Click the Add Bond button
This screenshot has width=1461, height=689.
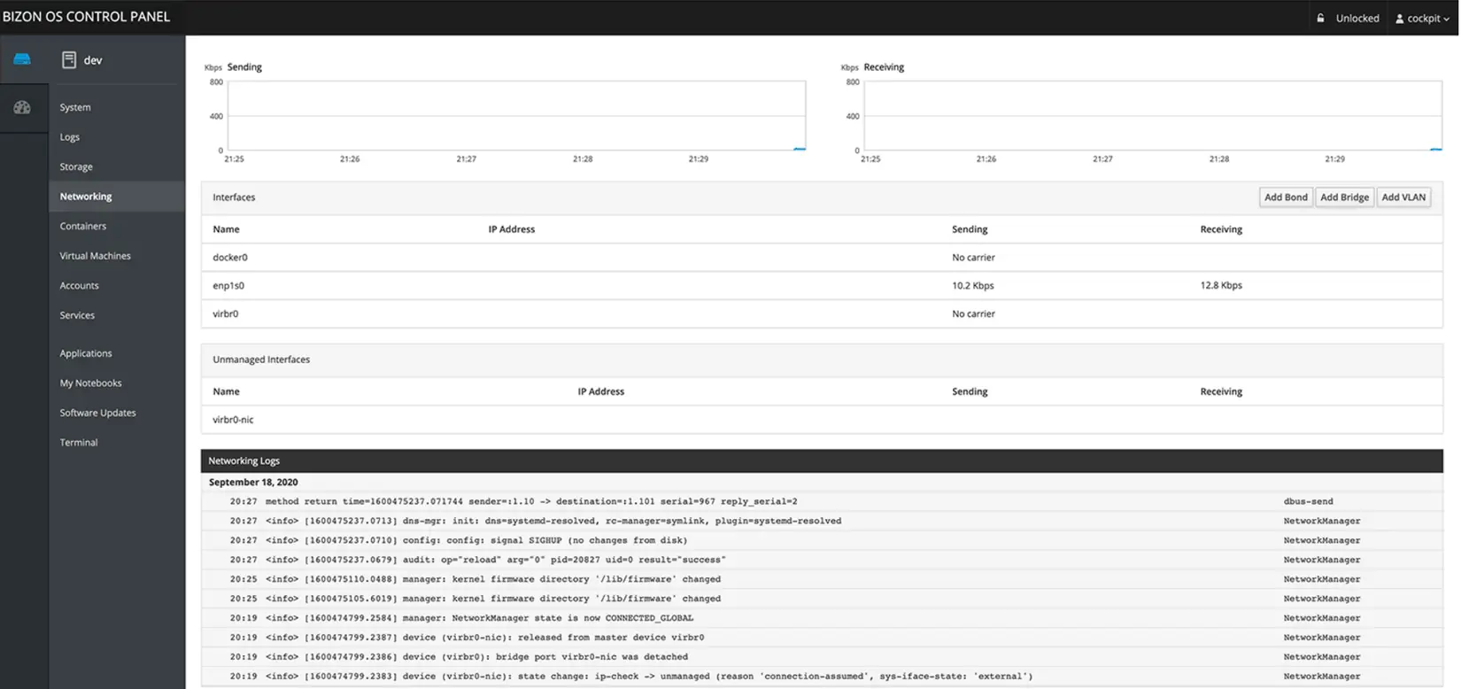pyautogui.click(x=1286, y=197)
